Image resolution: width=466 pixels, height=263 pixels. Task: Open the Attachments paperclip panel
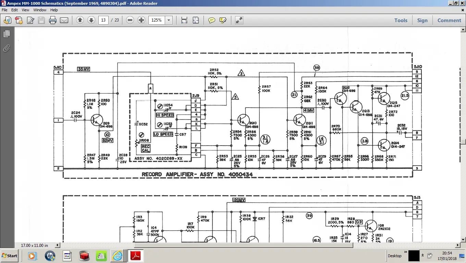click(7, 49)
